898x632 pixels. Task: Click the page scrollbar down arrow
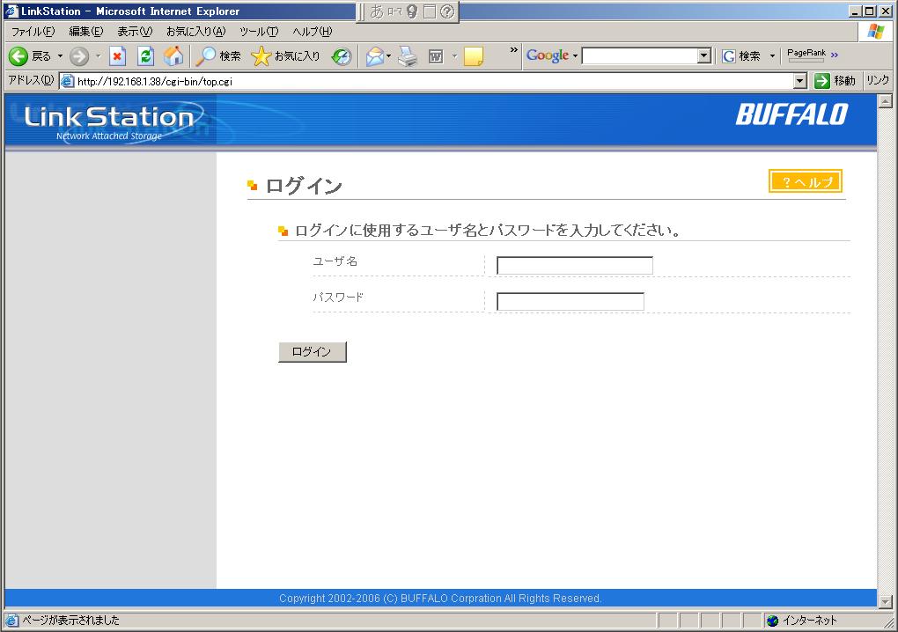885,602
